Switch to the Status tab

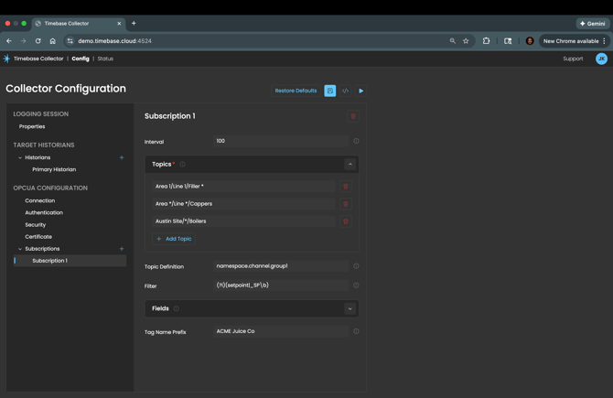(x=105, y=59)
